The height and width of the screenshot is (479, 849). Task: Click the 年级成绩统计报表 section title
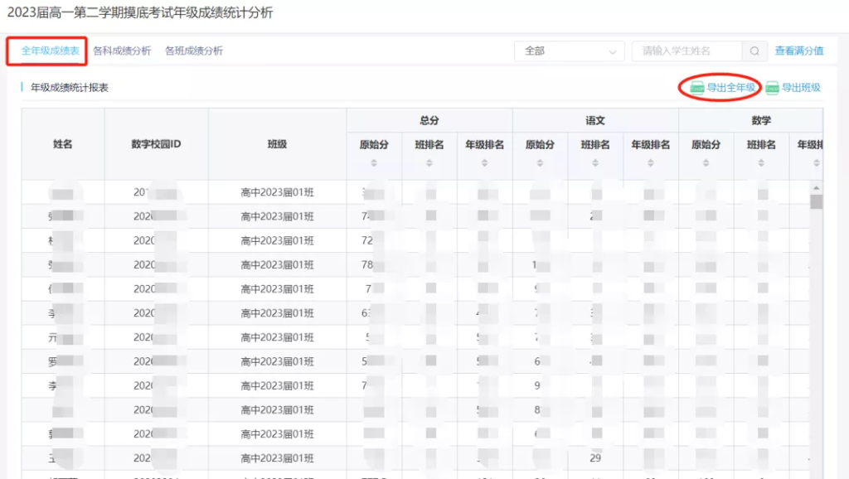(70, 88)
